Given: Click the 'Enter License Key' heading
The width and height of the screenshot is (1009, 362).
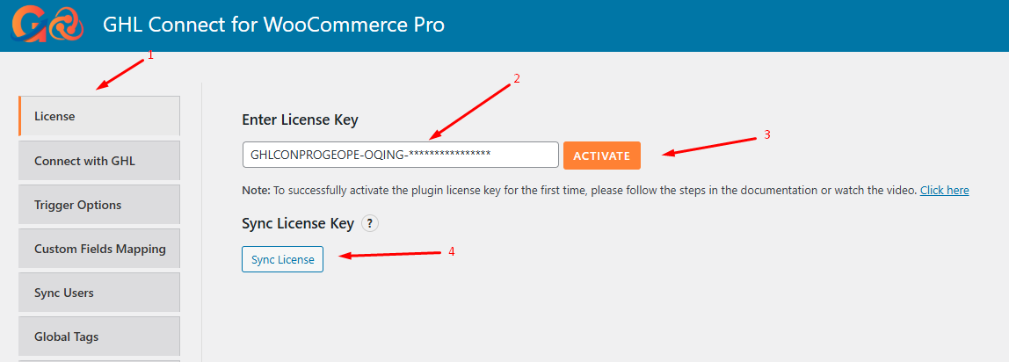Looking at the screenshot, I should [300, 119].
